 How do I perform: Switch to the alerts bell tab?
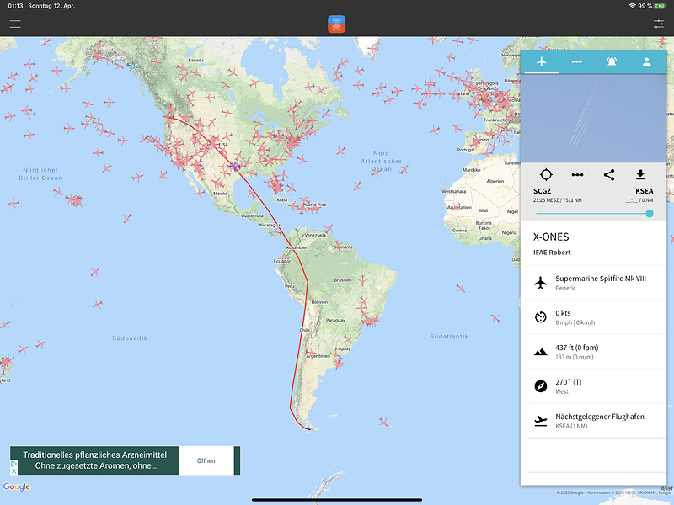pos(612,61)
